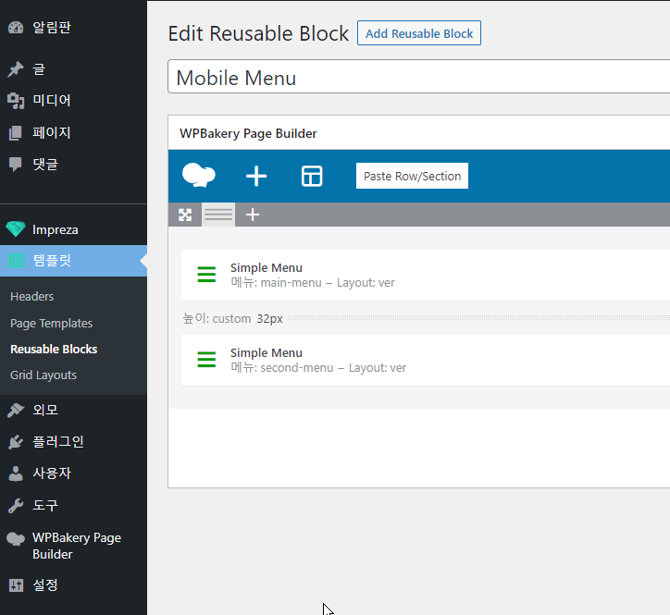
Task: Go to the Grid Layouts submenu
Action: (43, 375)
